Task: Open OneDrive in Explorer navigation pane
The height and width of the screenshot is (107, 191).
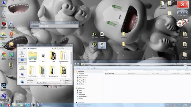Action: [81, 84]
